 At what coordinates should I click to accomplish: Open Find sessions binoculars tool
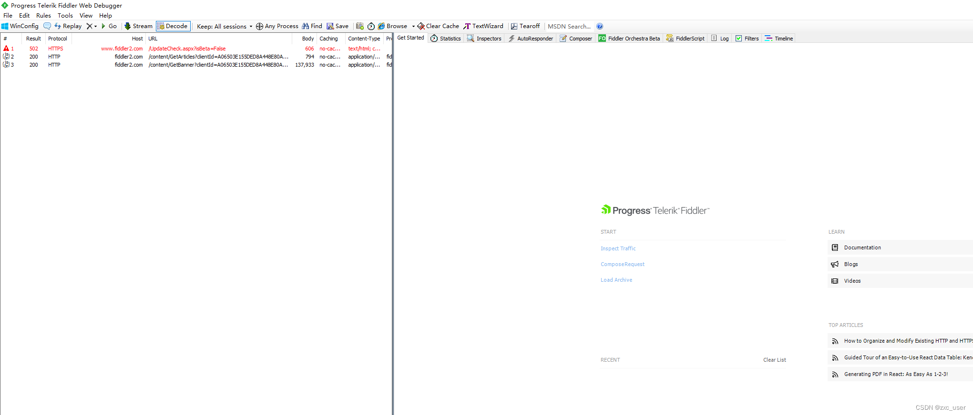coord(312,26)
